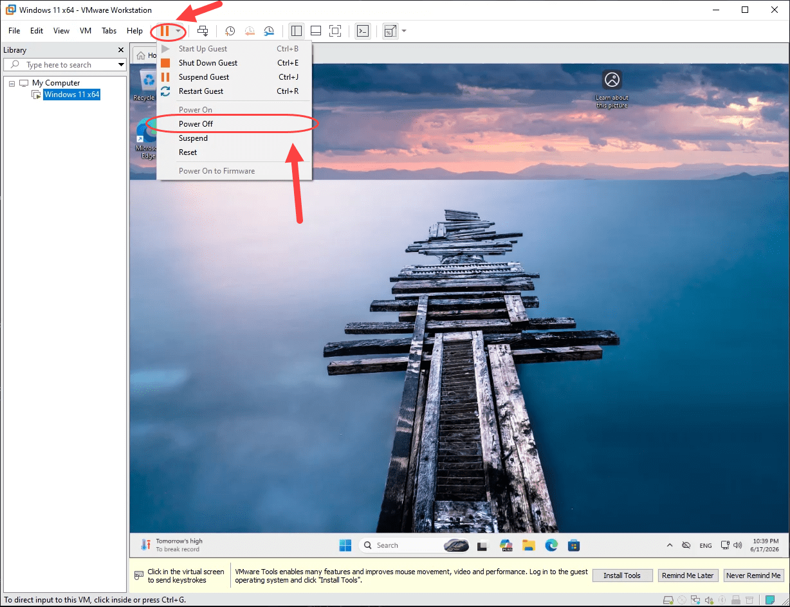Click the orange Suspend power toolbar button
790x607 pixels.
coord(165,31)
